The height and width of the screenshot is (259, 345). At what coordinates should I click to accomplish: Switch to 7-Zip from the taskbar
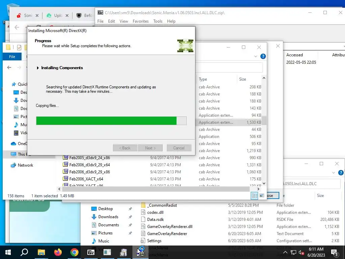(91, 252)
